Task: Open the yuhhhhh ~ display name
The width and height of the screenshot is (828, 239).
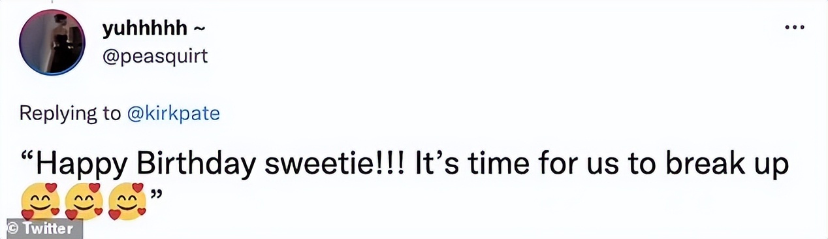Action: pyautogui.click(x=153, y=29)
